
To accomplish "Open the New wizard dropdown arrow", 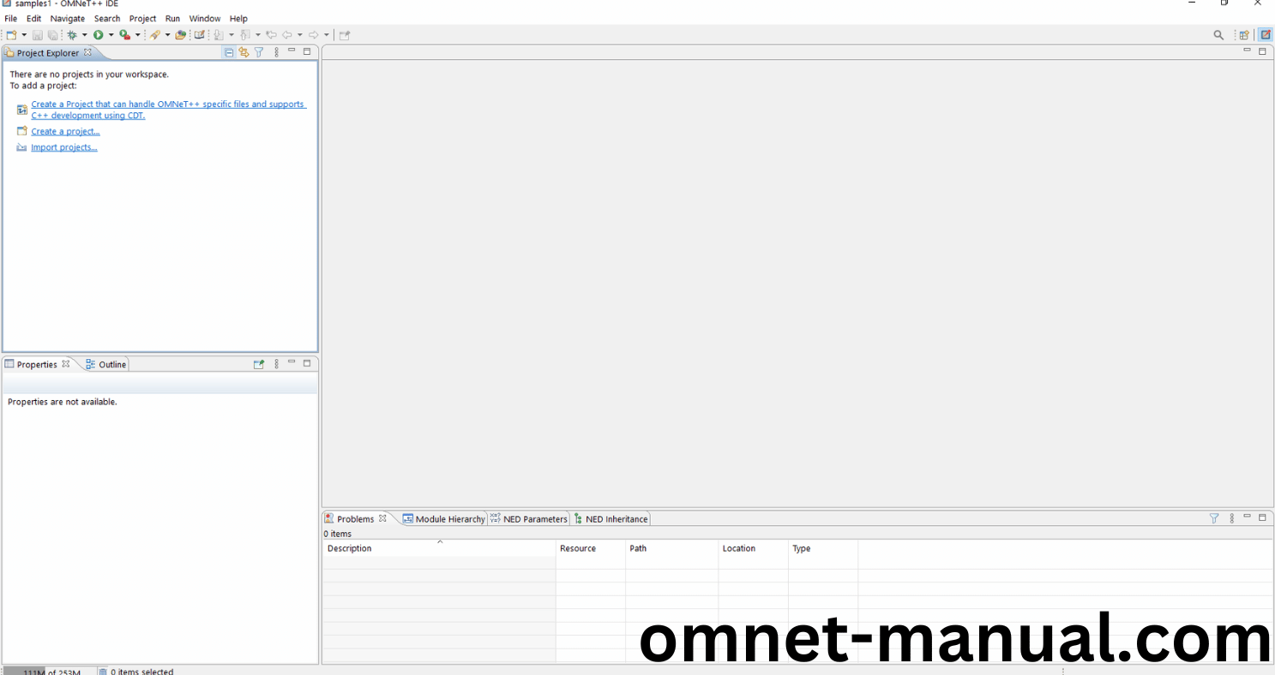I will pos(24,35).
